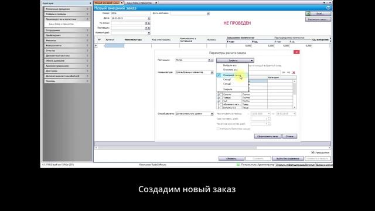
Task: Click the pin icon on the sidebar header
Action: (x=90, y=4)
